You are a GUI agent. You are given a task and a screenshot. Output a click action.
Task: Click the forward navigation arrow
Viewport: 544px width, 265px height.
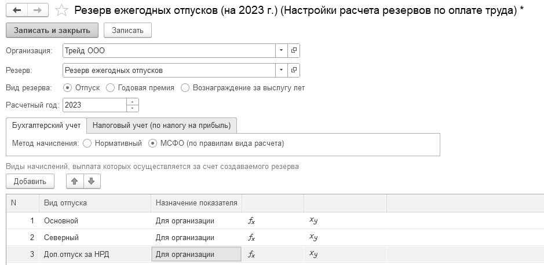pos(38,10)
